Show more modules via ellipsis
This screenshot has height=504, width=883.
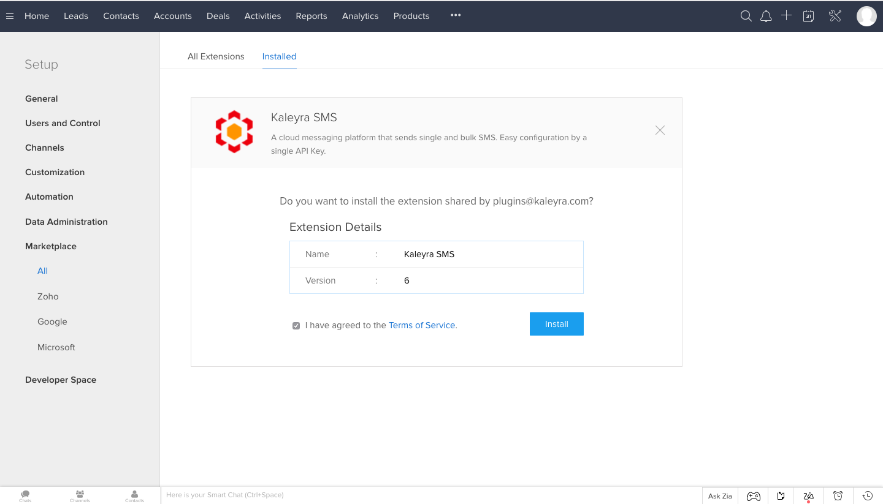[x=455, y=15]
